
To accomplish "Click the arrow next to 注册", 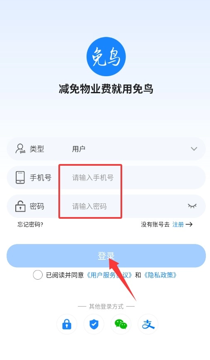I will 189,224.
